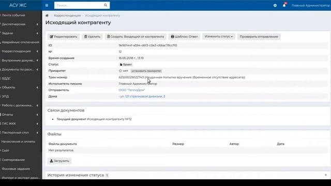Open Фоновые задания in sidebar
Viewport: 331px width, 186px height.
(x=16, y=169)
